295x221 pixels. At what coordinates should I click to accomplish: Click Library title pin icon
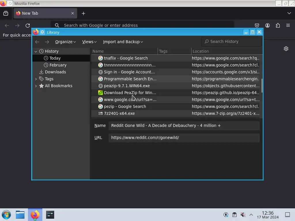[x=43, y=32]
